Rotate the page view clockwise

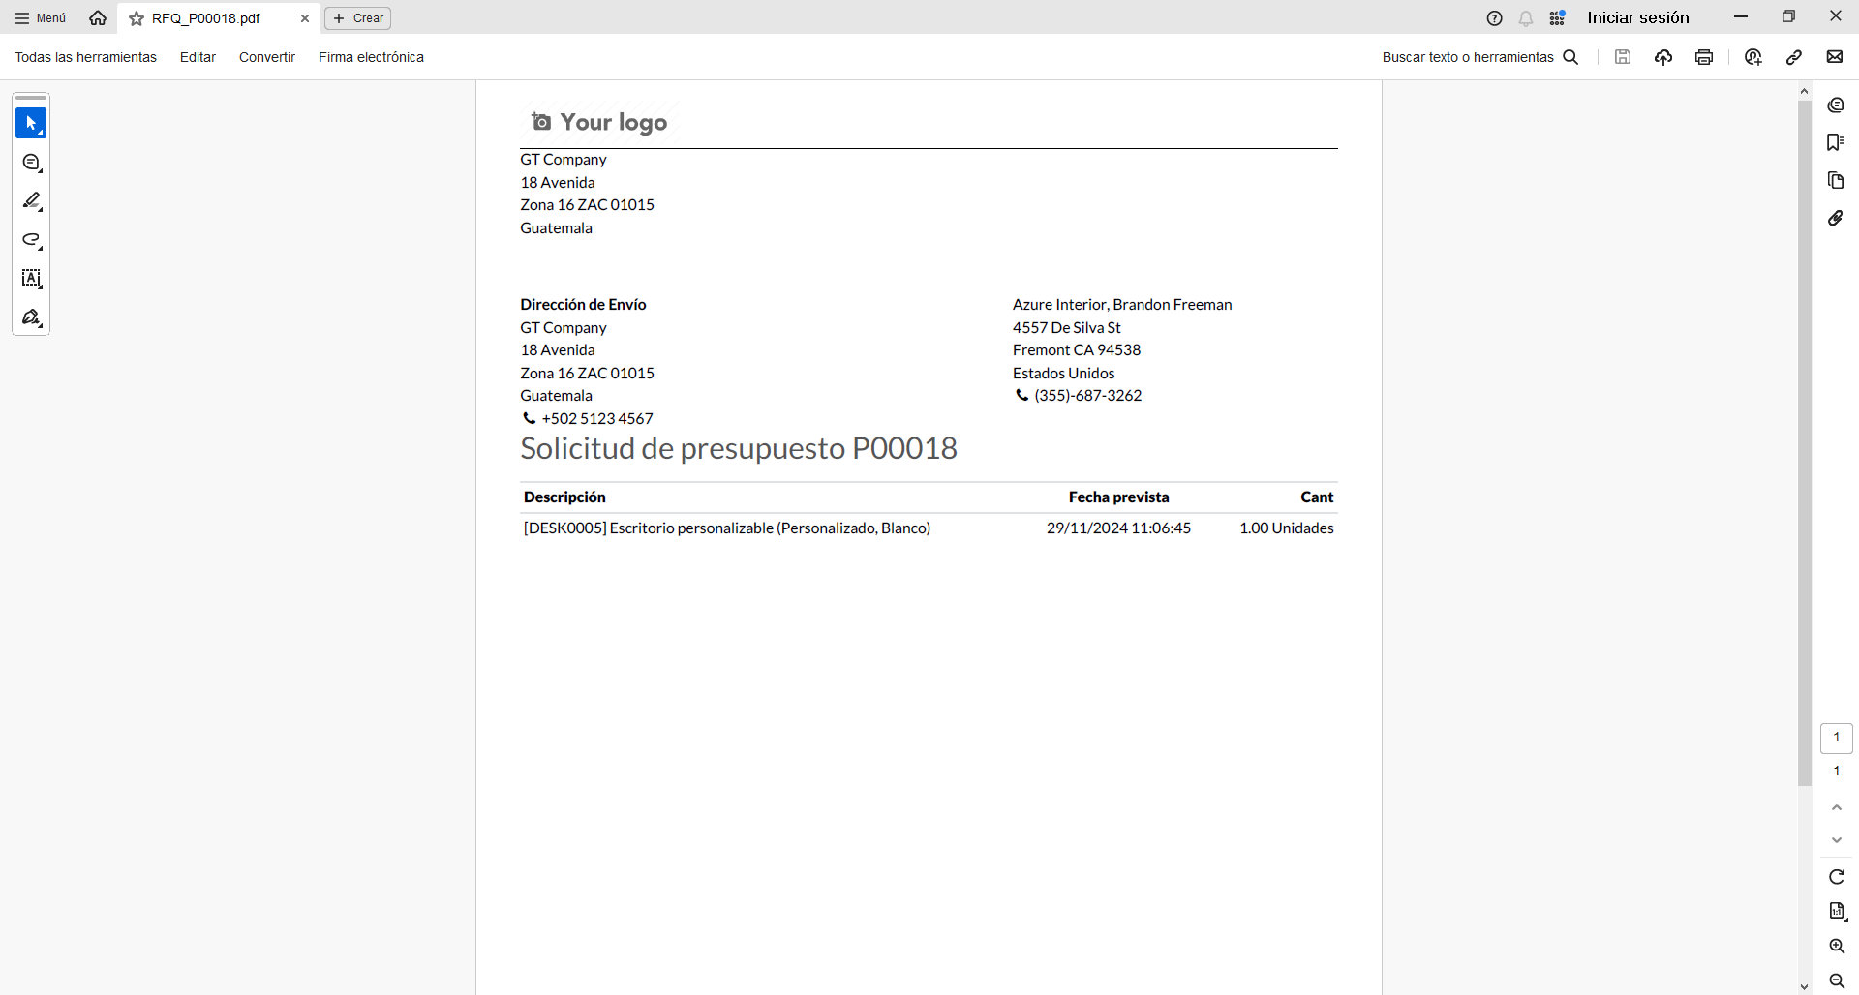pos(1836,877)
